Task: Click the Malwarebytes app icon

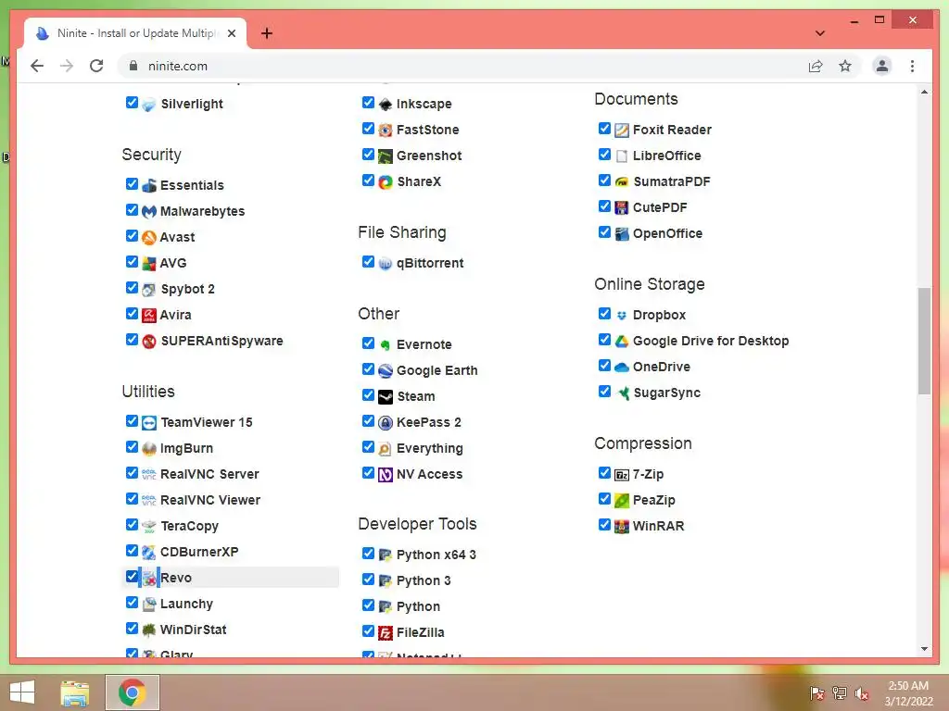Action: click(149, 212)
